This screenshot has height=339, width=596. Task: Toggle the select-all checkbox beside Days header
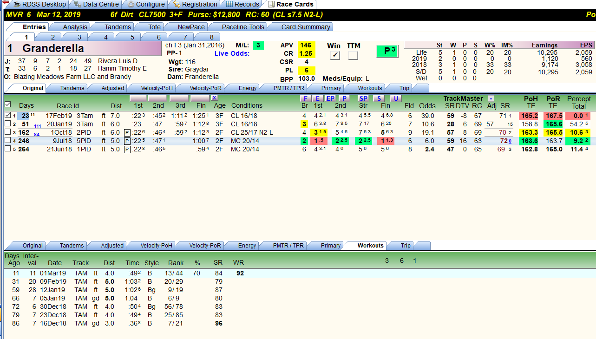[x=7, y=105]
